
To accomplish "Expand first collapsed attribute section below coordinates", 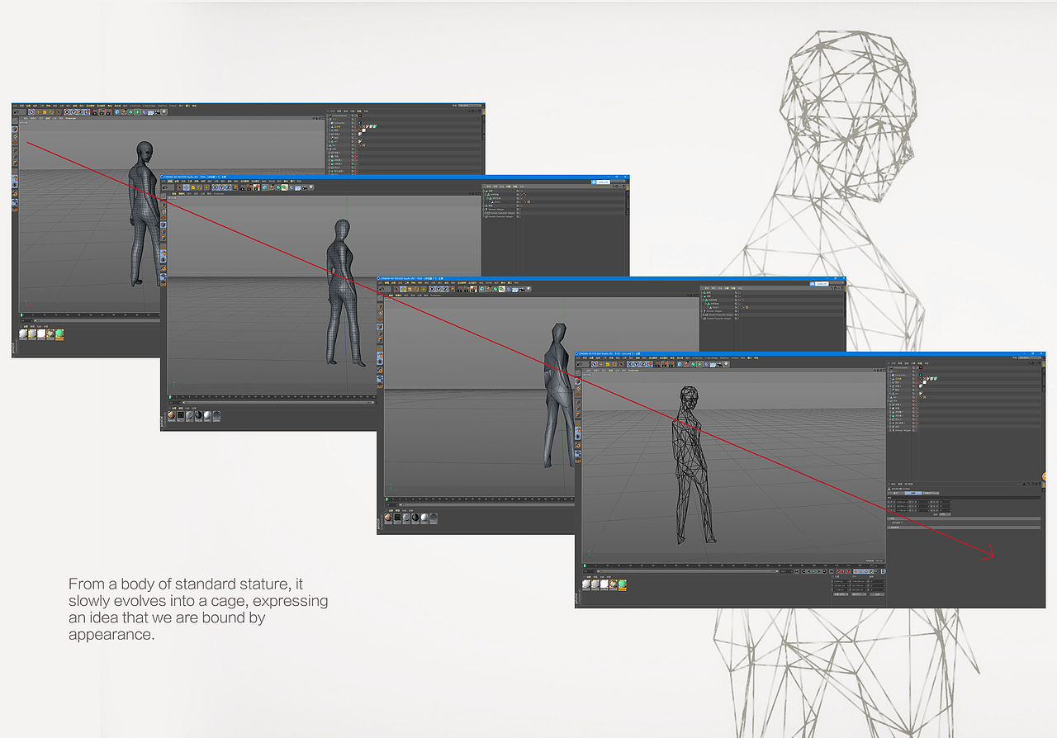I will [x=964, y=518].
